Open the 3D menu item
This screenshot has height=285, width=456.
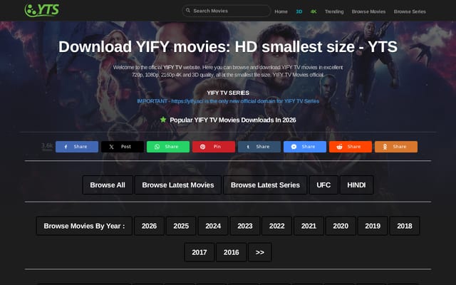(x=299, y=11)
